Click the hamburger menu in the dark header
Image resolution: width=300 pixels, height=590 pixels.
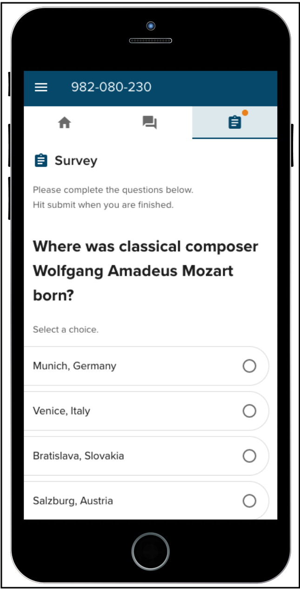click(x=41, y=87)
